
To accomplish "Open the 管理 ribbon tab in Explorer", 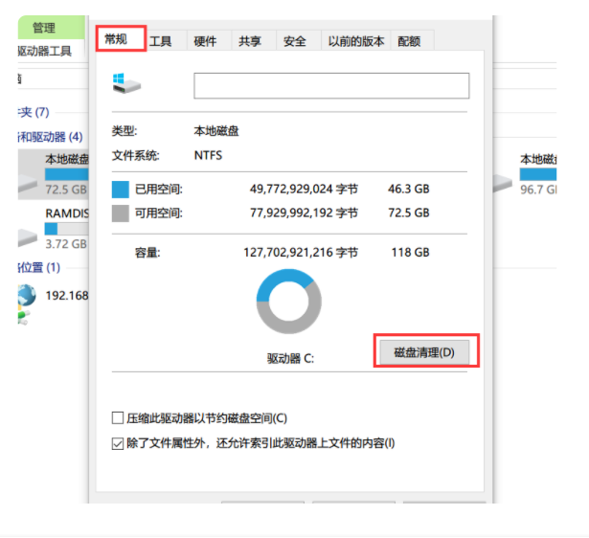I will coord(44,28).
